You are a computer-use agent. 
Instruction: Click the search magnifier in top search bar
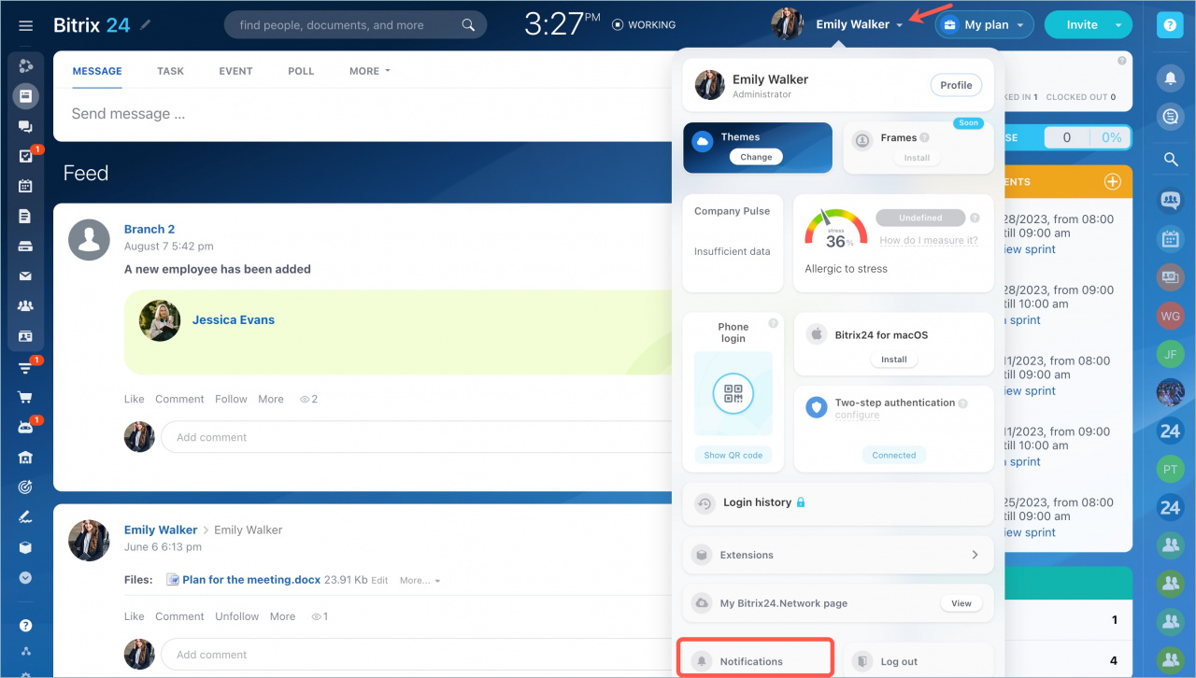tap(469, 25)
